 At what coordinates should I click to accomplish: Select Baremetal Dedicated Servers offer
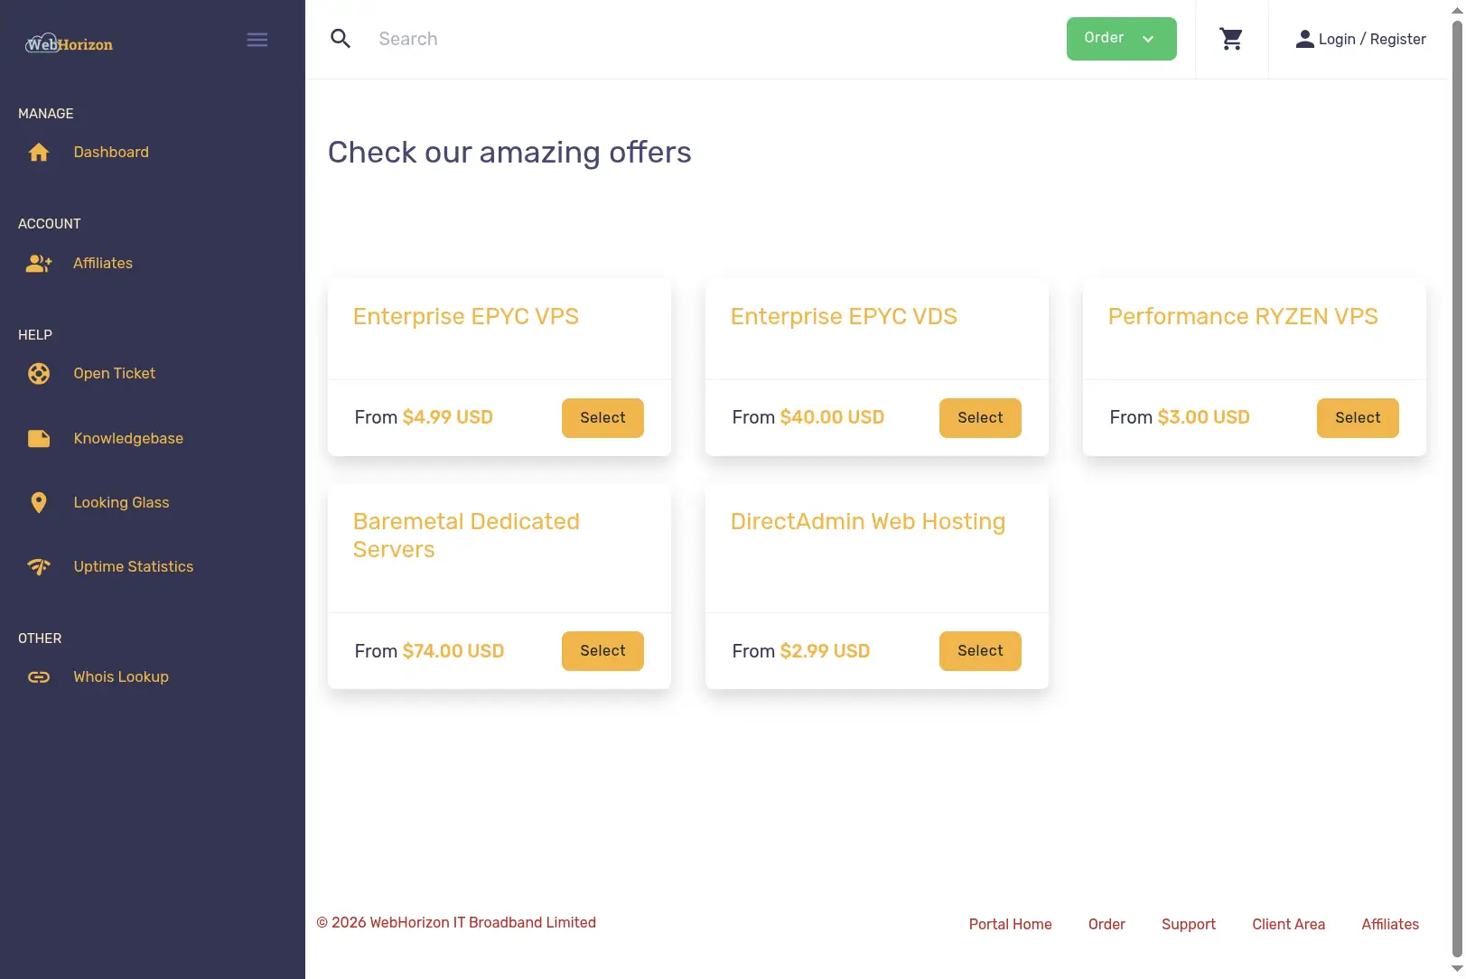(602, 651)
